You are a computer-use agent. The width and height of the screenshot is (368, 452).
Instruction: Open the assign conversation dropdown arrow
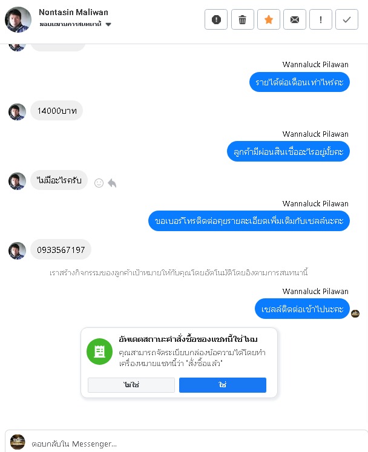(108, 24)
